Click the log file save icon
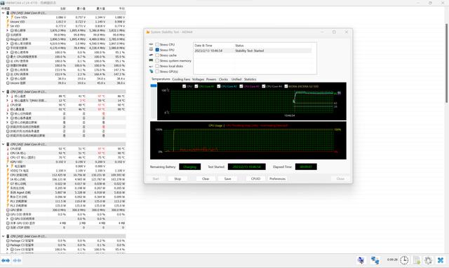 (x=417, y=260)
